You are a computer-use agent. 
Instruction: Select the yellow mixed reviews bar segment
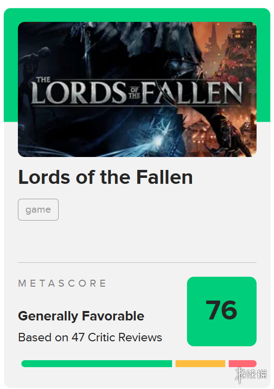[200, 364]
